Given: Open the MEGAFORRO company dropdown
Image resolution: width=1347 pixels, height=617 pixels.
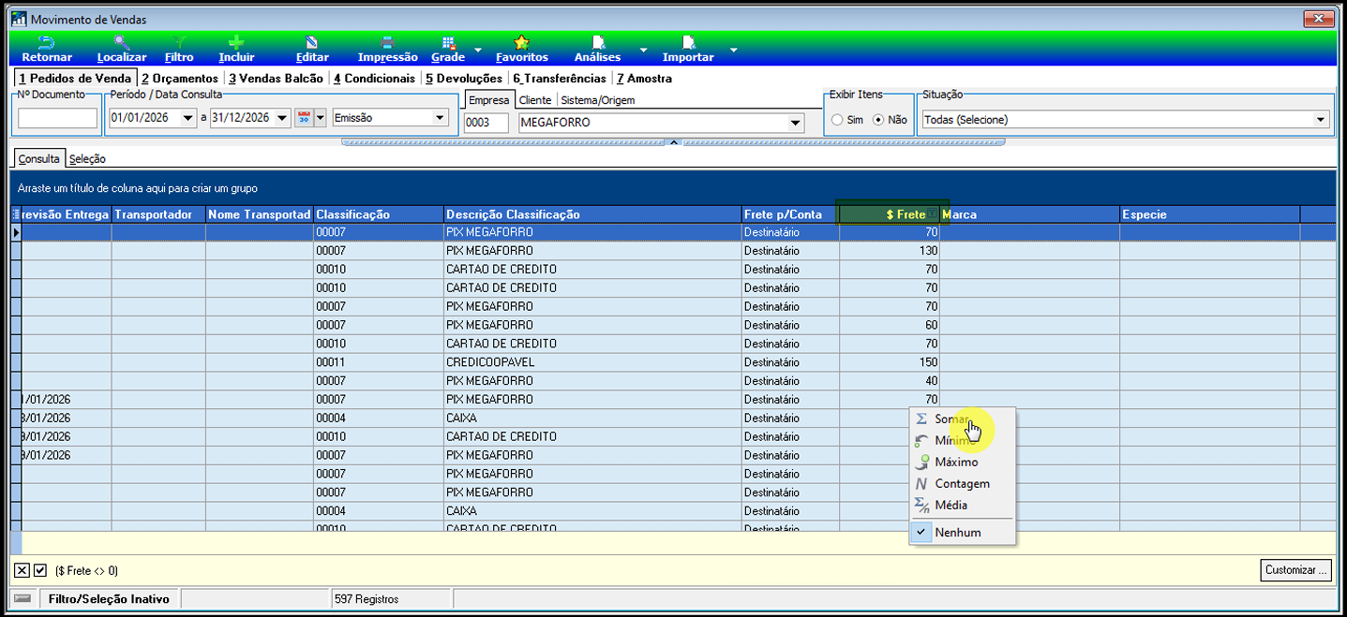Looking at the screenshot, I should (x=796, y=123).
